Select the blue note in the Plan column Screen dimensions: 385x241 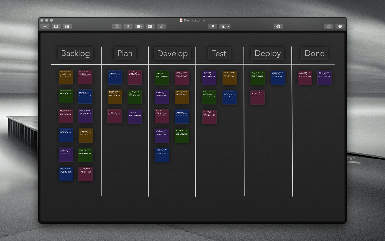click(x=115, y=77)
